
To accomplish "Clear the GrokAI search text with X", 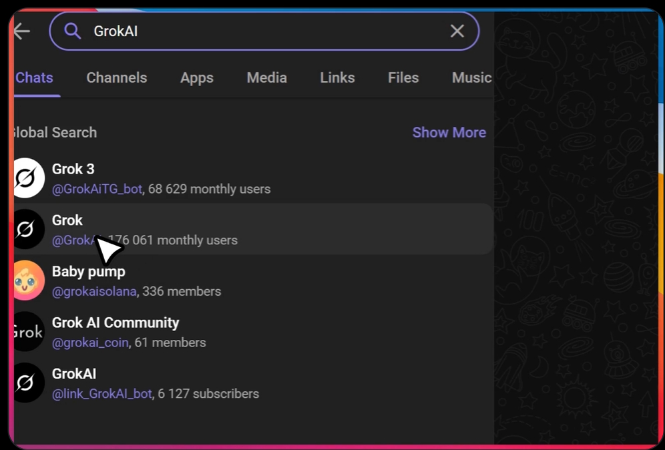I will [x=457, y=31].
